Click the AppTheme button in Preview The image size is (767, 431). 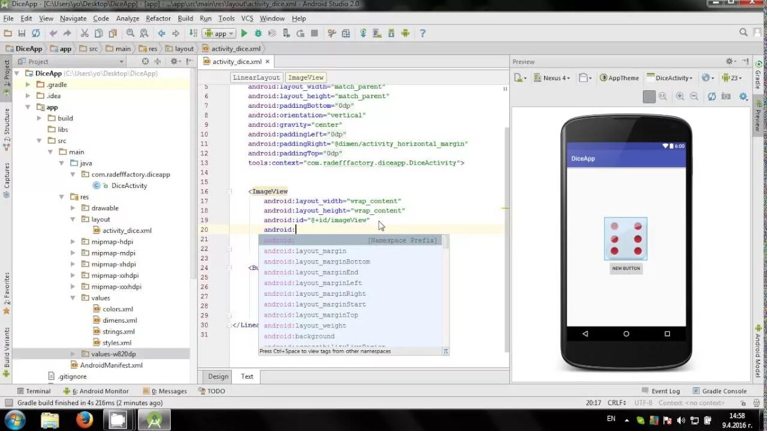[x=619, y=78]
